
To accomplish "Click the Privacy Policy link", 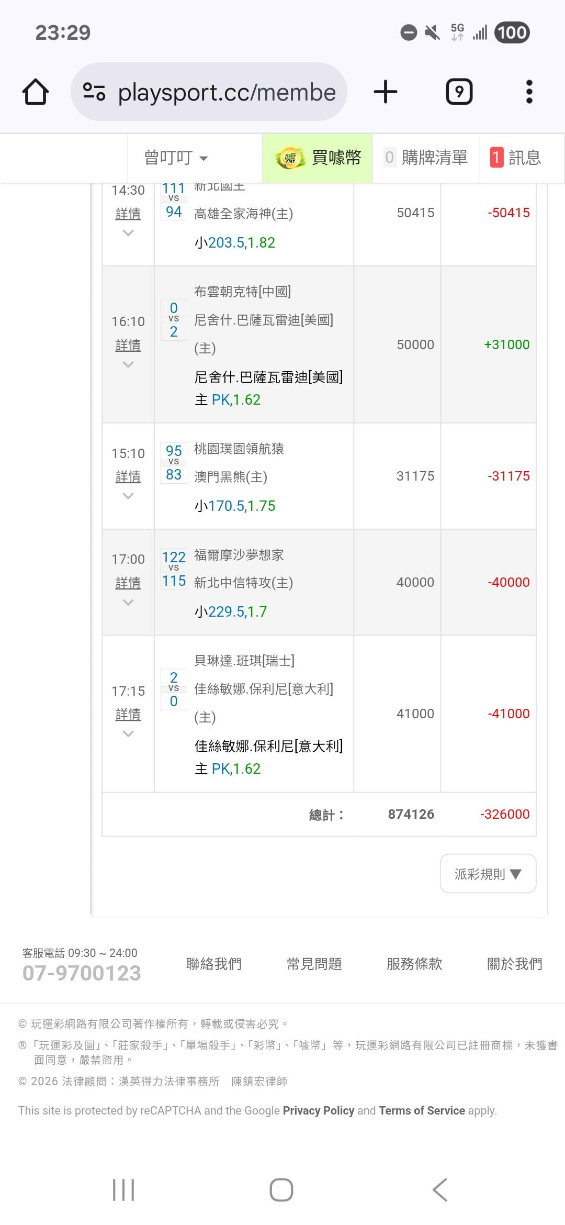I will pyautogui.click(x=319, y=1111).
